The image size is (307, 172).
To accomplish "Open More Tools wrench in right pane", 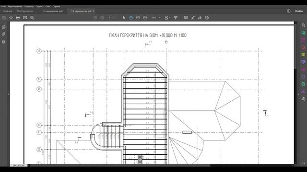I will (303, 99).
